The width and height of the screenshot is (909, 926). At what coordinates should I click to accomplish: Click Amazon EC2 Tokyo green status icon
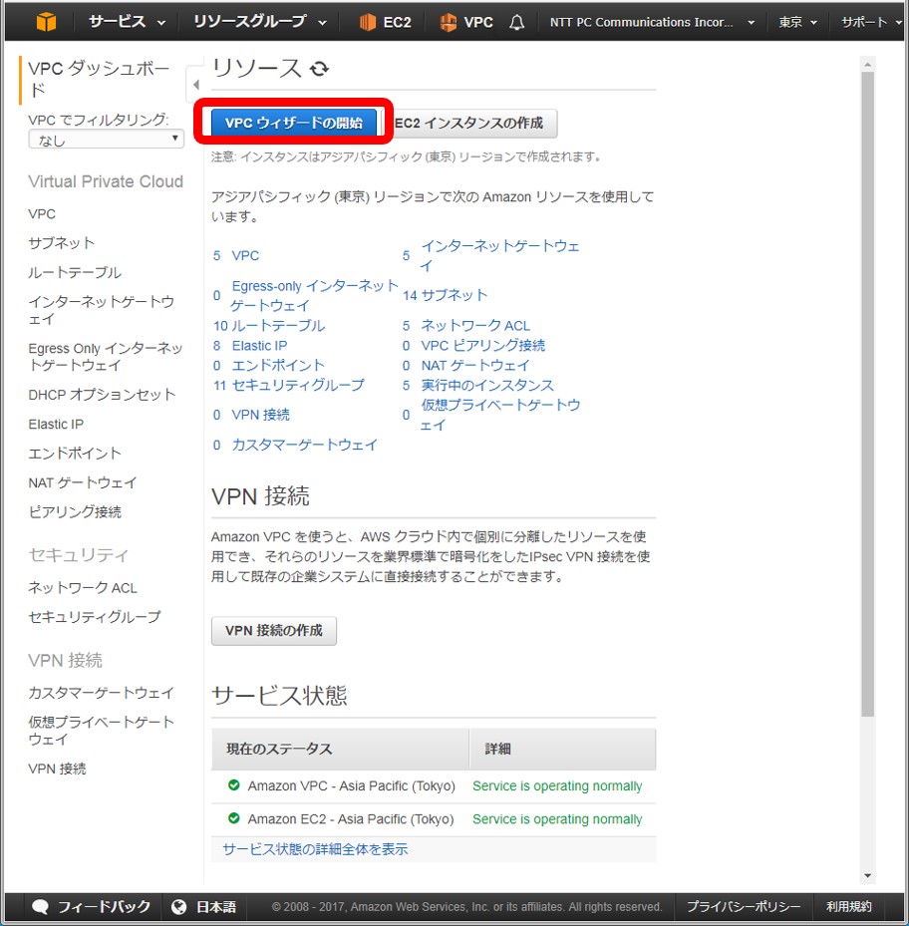coord(234,818)
